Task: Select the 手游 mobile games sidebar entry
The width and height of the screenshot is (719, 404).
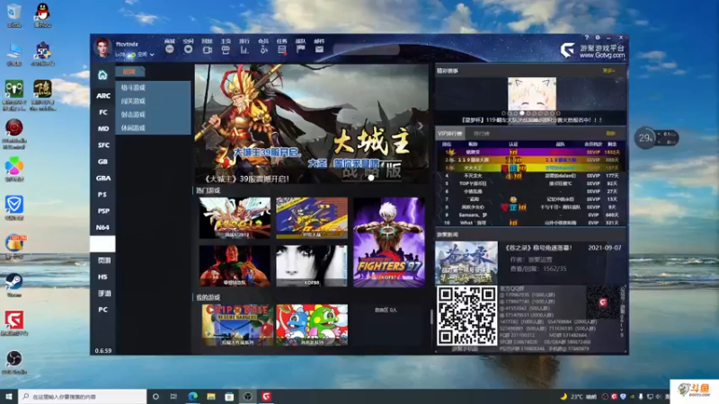Action: pyautogui.click(x=102, y=294)
